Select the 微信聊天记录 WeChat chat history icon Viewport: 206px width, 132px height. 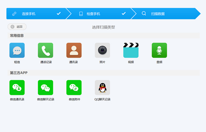[45, 87]
